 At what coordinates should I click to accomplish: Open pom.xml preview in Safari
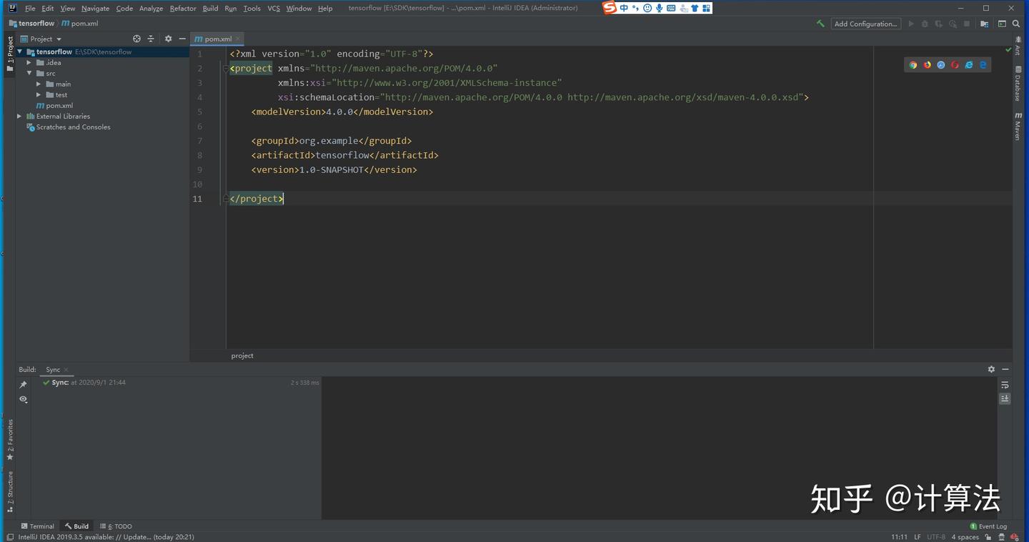click(x=941, y=65)
